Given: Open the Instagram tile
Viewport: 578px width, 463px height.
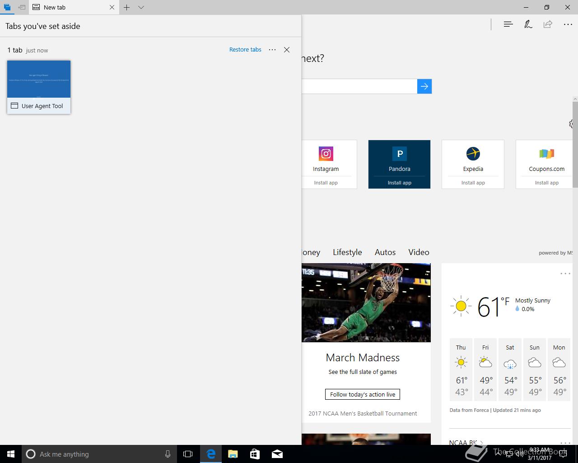Looking at the screenshot, I should (x=329, y=164).
